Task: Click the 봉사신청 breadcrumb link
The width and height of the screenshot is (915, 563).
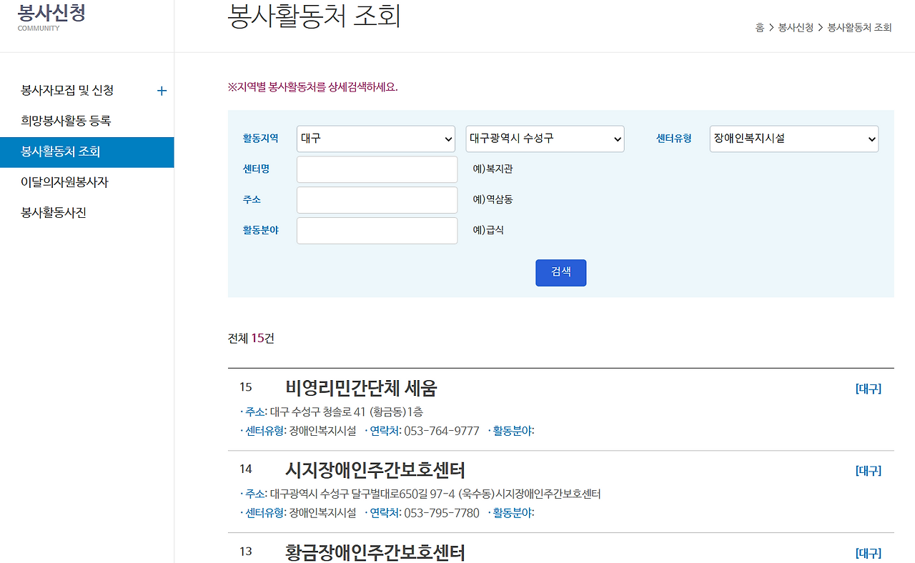Action: tap(797, 28)
